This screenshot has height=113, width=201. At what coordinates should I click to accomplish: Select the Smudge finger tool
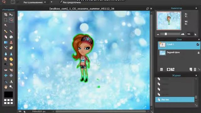[6, 59]
